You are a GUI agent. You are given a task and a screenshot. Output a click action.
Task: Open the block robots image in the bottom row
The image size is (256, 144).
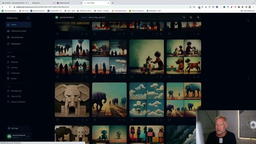[109, 134]
